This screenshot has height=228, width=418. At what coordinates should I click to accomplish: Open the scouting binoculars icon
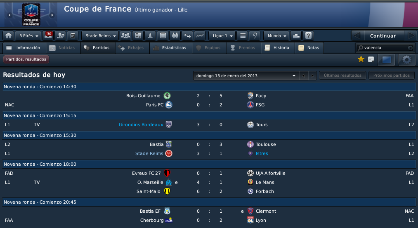click(x=175, y=35)
